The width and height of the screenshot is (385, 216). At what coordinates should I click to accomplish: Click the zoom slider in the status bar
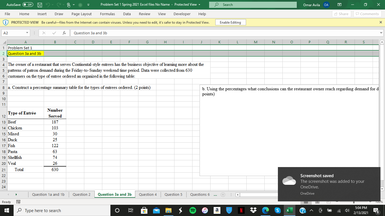[x=354, y=202]
